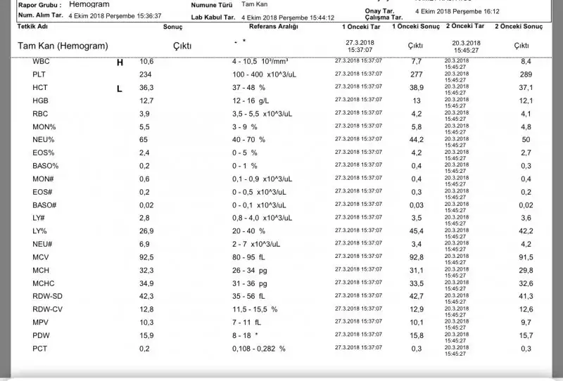The width and height of the screenshot is (563, 381).
Task: Click the LY% previous result 45,4
Action: point(416,231)
